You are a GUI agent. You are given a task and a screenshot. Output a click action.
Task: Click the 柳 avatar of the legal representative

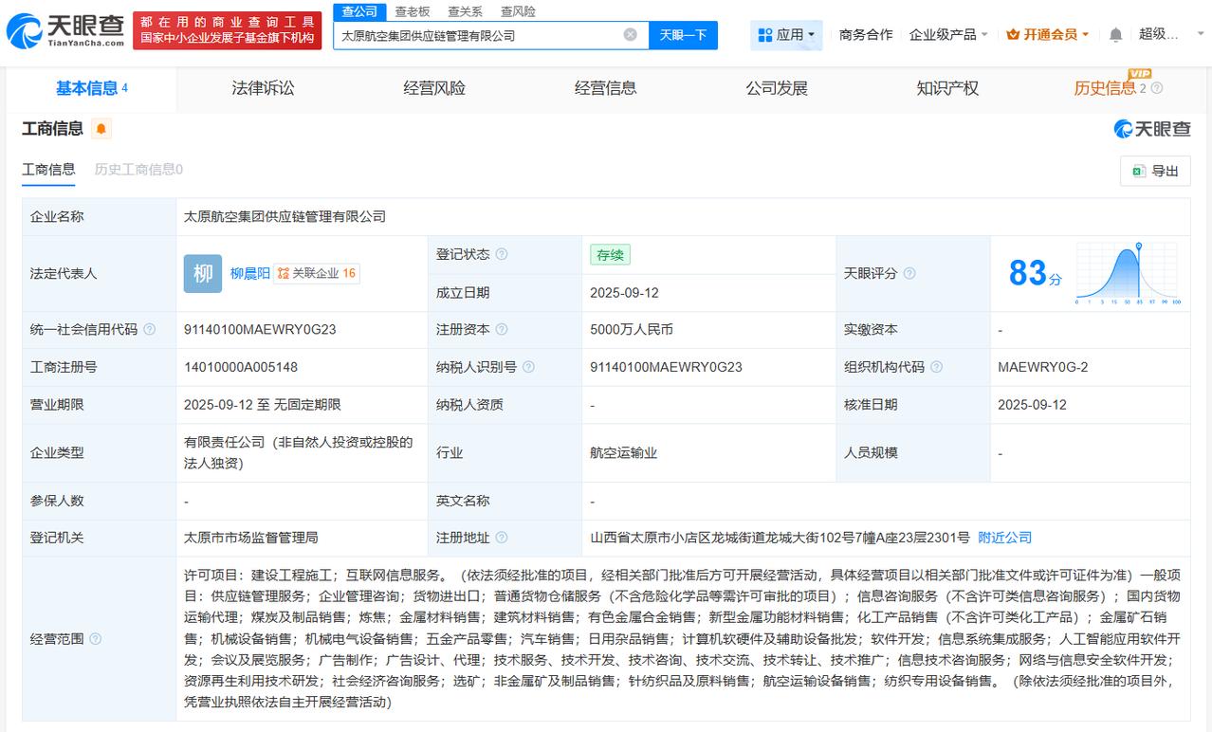coord(203,273)
